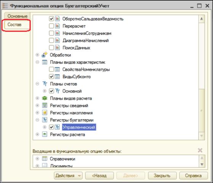This screenshot has width=213, height=183.
Task: Click the tree scrollbar up arrow
Action: pyautogui.click(x=202, y=19)
